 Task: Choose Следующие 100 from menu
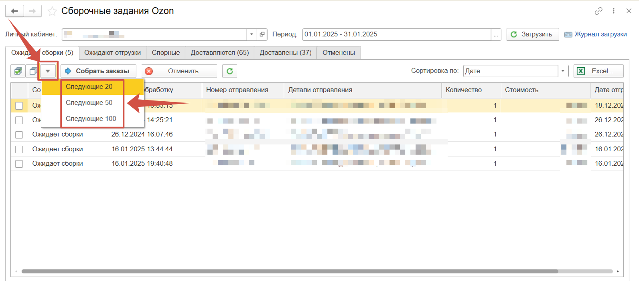pyautogui.click(x=92, y=119)
